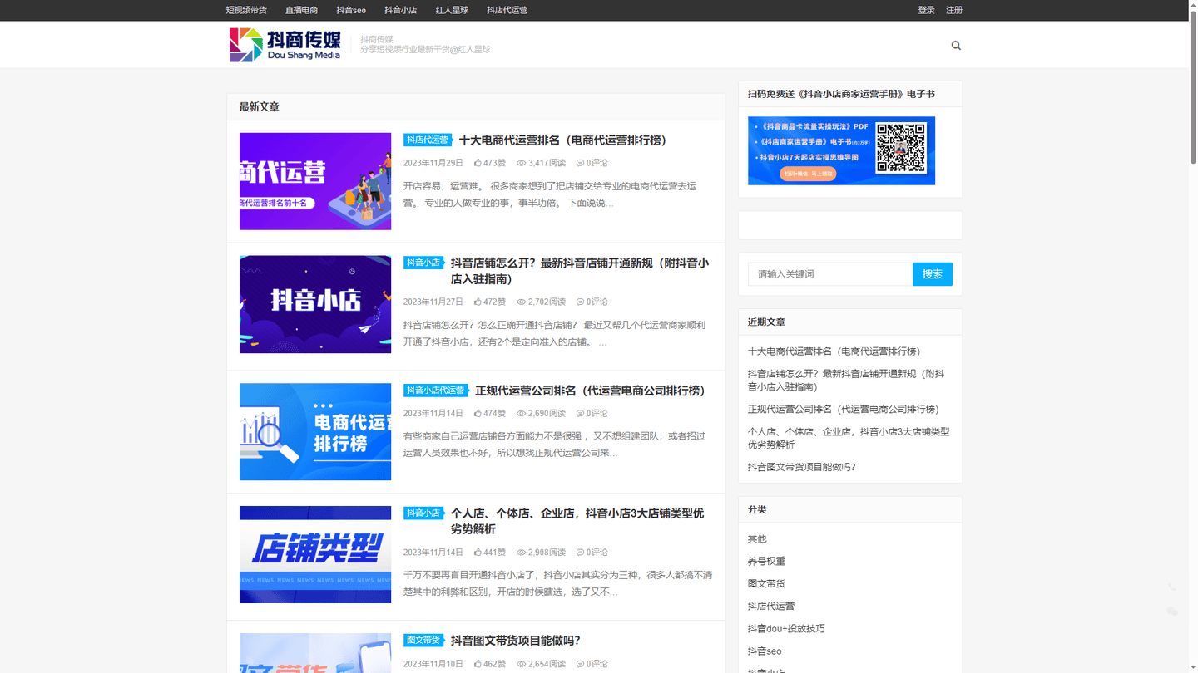Open 抖音小店 in the top menu
1198x673 pixels.
[x=401, y=10]
